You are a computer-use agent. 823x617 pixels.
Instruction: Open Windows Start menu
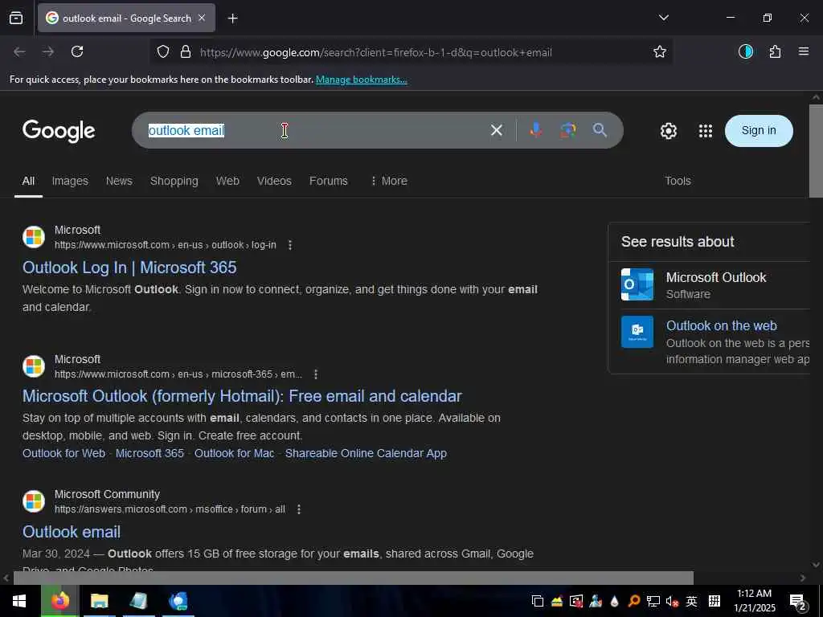tap(19, 601)
